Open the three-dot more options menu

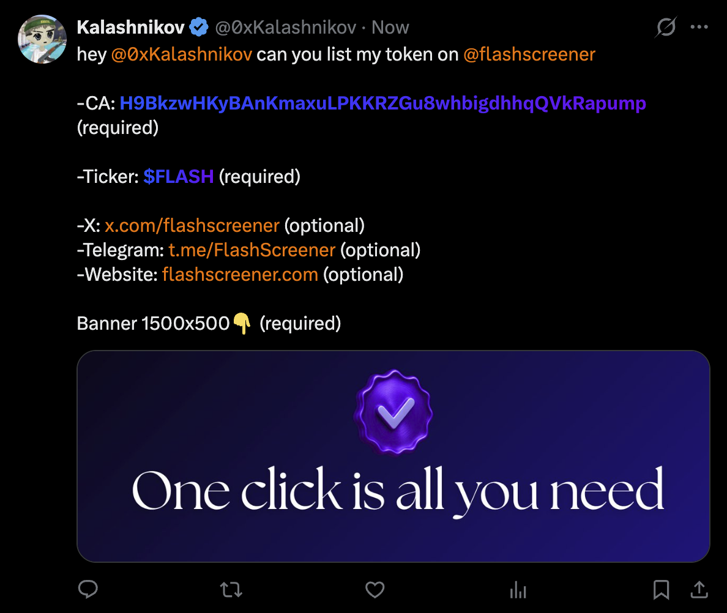pos(699,26)
